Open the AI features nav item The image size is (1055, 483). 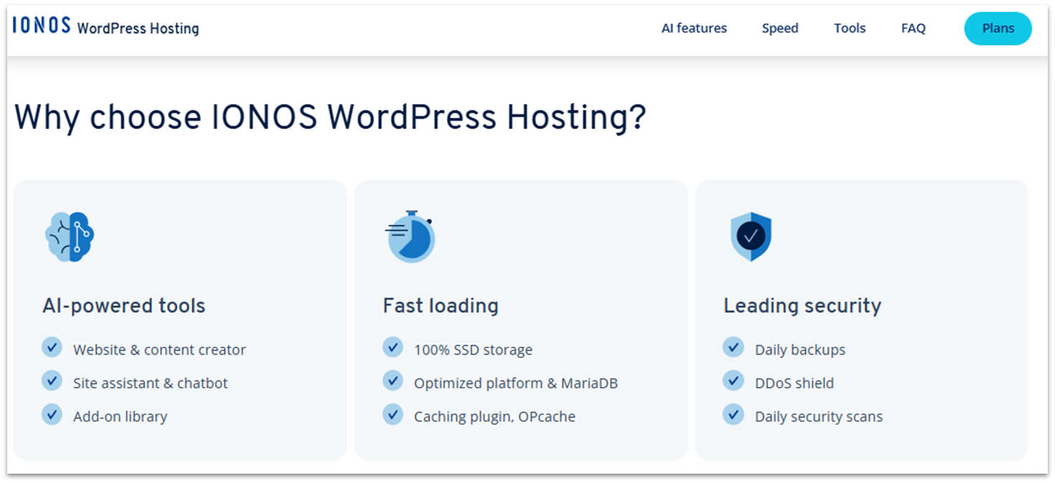click(694, 28)
